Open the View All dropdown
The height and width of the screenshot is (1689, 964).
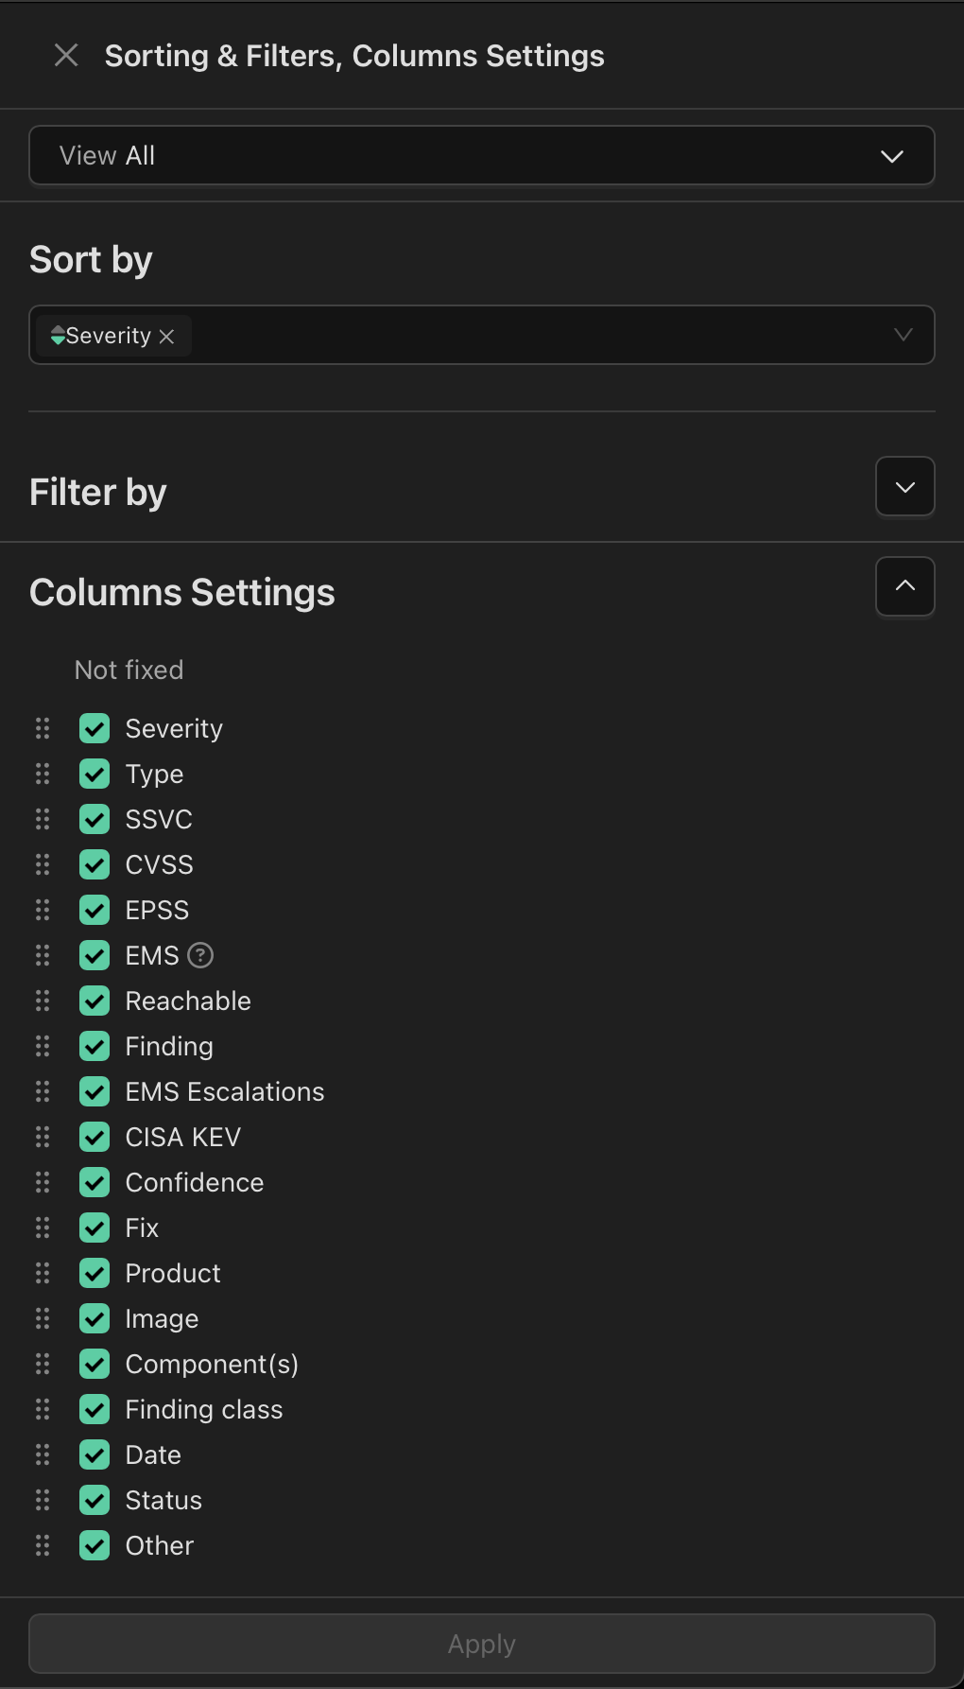click(x=481, y=155)
